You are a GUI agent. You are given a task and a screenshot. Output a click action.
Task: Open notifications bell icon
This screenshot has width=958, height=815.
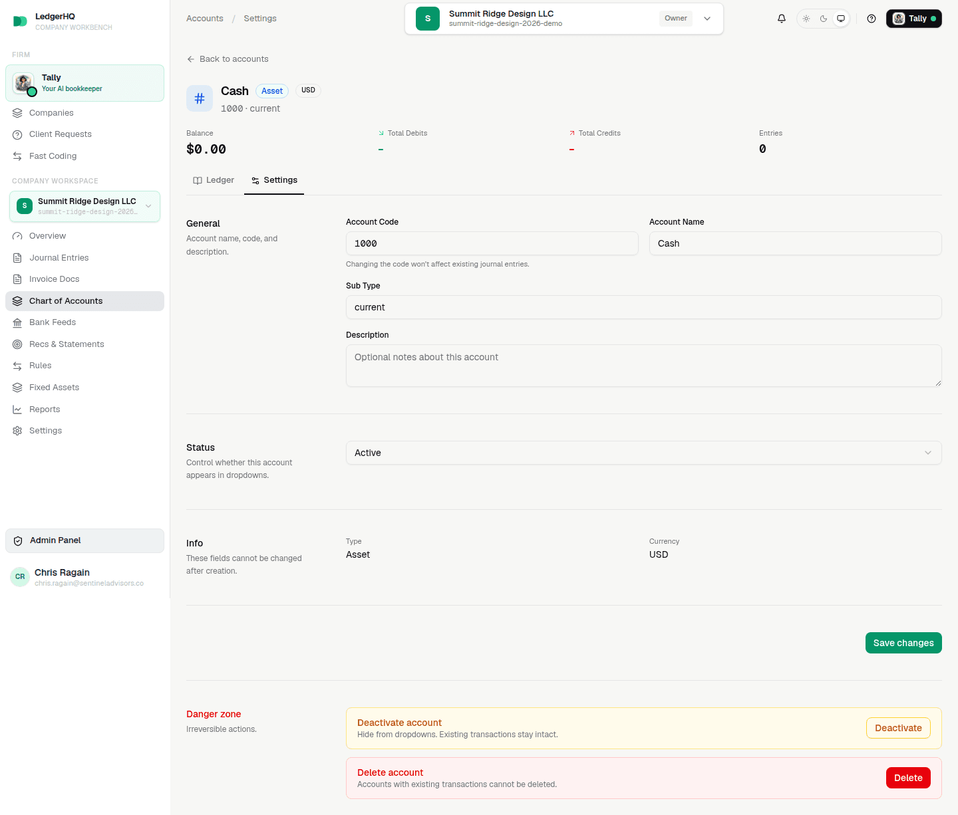[782, 19]
